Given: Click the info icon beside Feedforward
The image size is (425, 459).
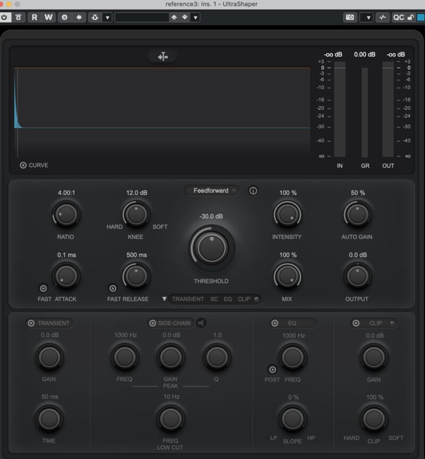Looking at the screenshot, I should point(253,191).
